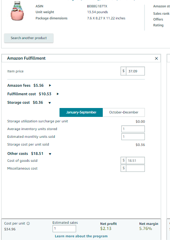Click the dollar sign beside Item price
170x240 pixels.
coord(123,71)
